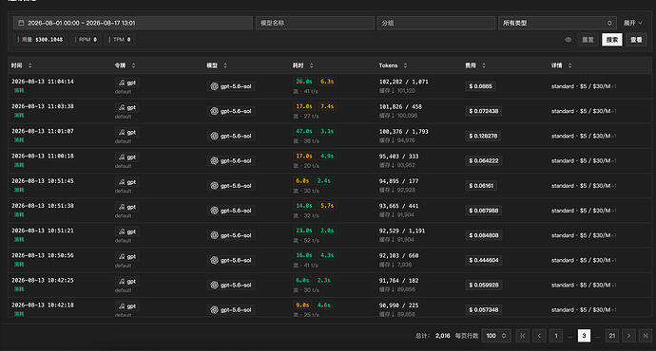
Task: Click the 47.0s duration badge
Action: coord(304,131)
